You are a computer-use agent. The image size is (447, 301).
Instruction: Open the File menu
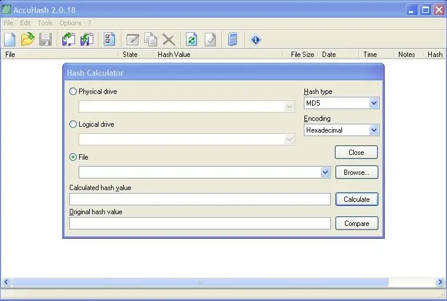[x=8, y=23]
